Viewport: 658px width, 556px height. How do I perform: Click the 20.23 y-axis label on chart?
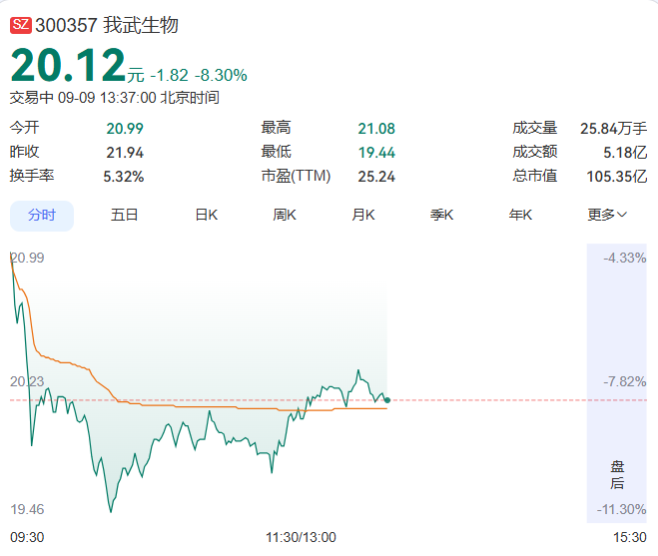27,381
